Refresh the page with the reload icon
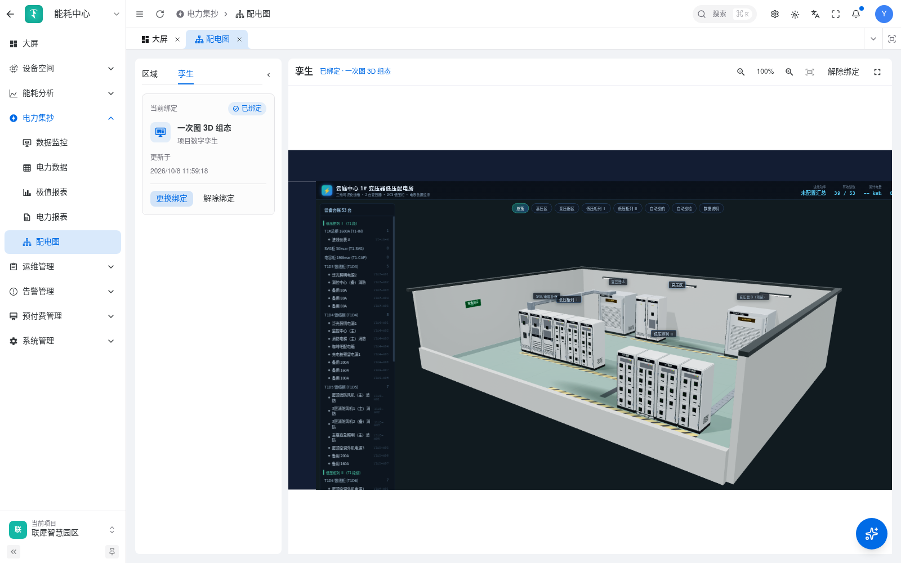The image size is (901, 563). (160, 14)
